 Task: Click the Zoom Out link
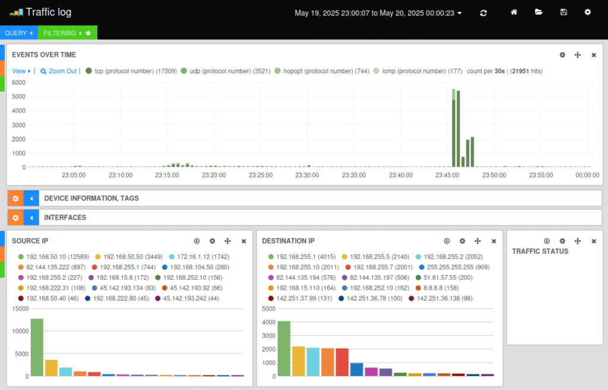coord(59,71)
